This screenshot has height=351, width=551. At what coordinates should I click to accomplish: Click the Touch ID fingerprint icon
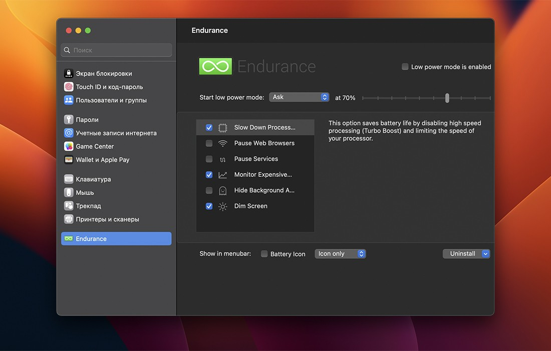tap(69, 87)
